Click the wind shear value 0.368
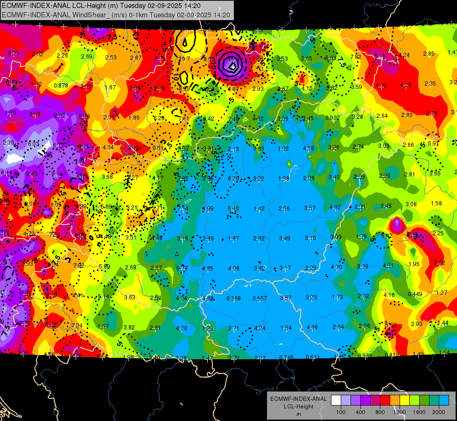 (x=233, y=298)
